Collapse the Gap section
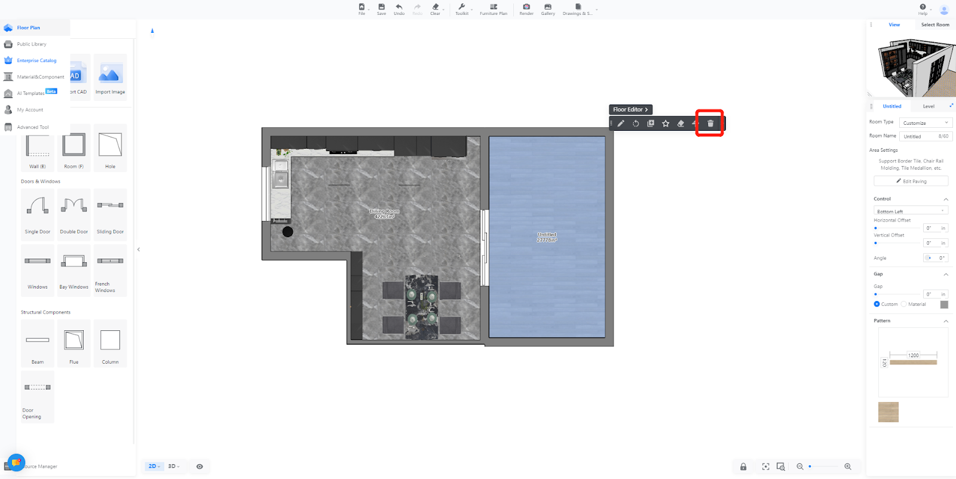Viewport: 956px width, 479px height. coord(946,274)
